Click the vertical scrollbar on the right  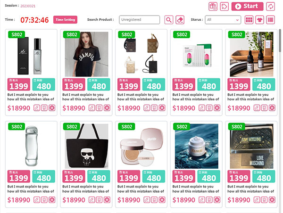(280, 40)
